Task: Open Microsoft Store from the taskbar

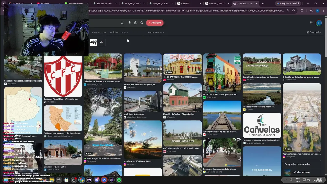Action: tap(66, 180)
